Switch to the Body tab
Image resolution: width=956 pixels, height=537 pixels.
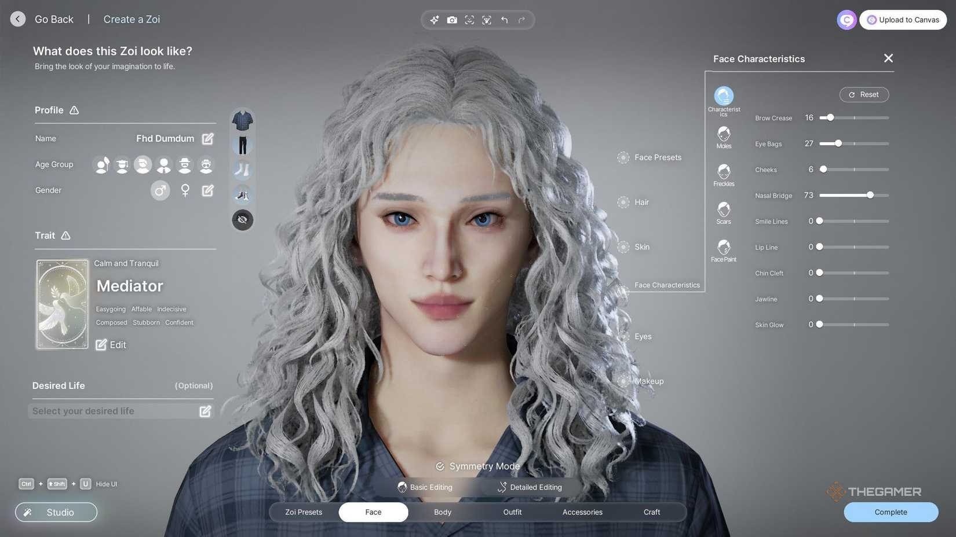[442, 512]
